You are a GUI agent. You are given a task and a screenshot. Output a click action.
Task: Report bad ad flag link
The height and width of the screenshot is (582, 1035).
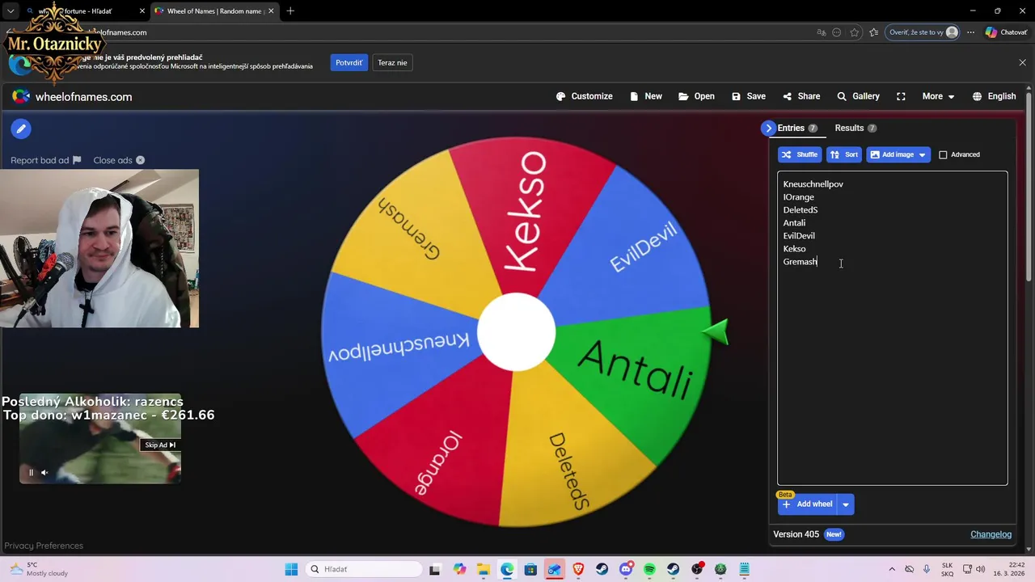click(46, 160)
